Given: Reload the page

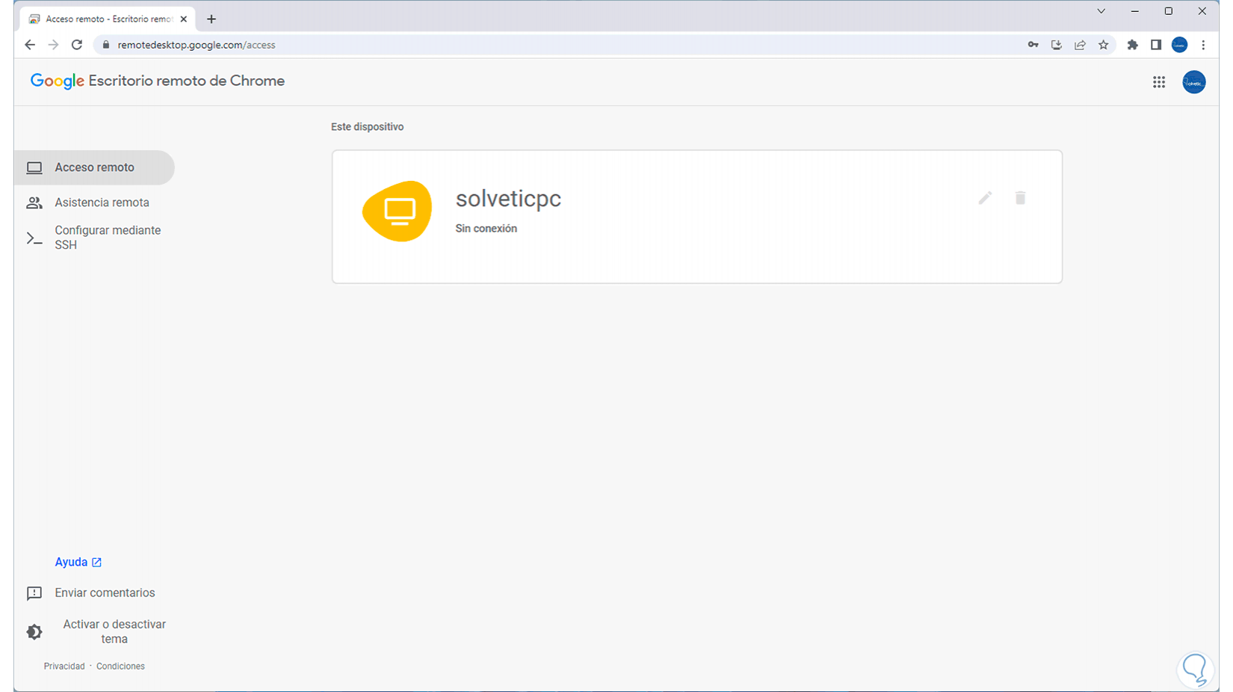Looking at the screenshot, I should pos(77,45).
